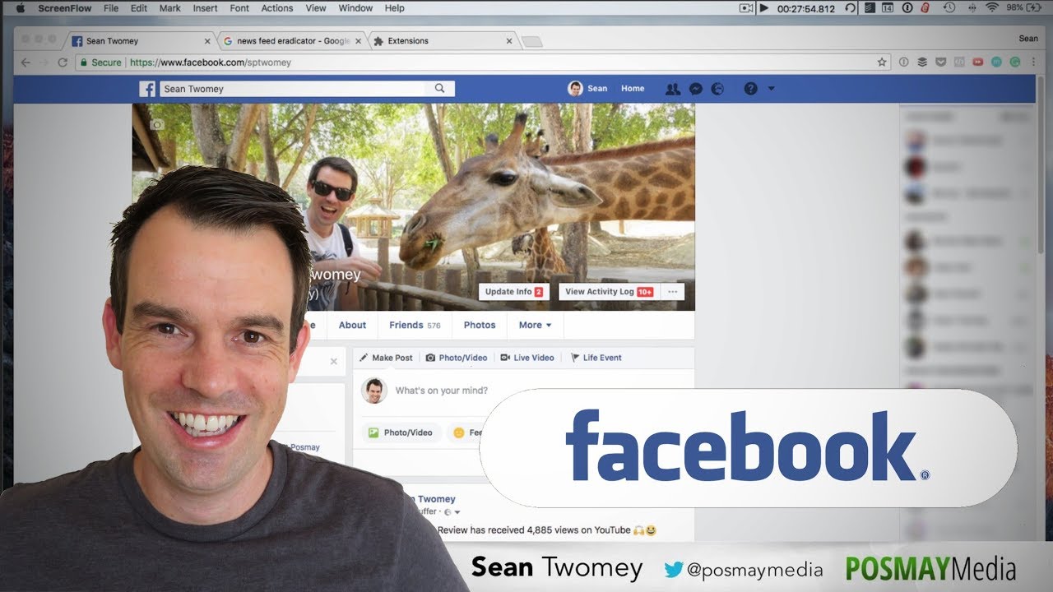Open the File menu
The width and height of the screenshot is (1053, 592).
coord(111,8)
